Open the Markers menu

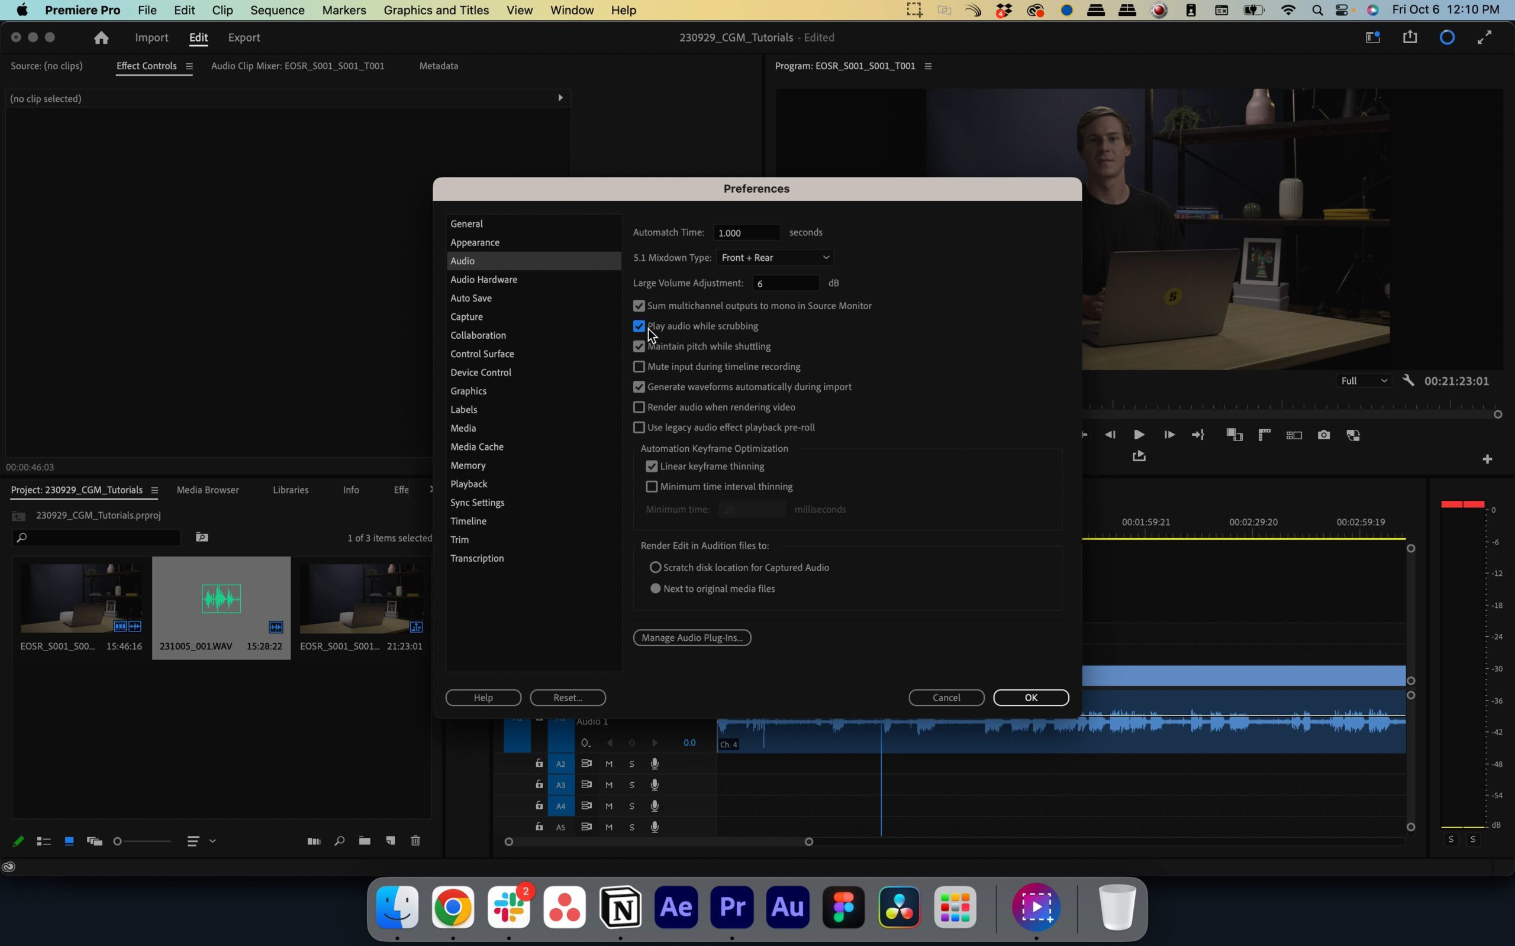coord(343,10)
